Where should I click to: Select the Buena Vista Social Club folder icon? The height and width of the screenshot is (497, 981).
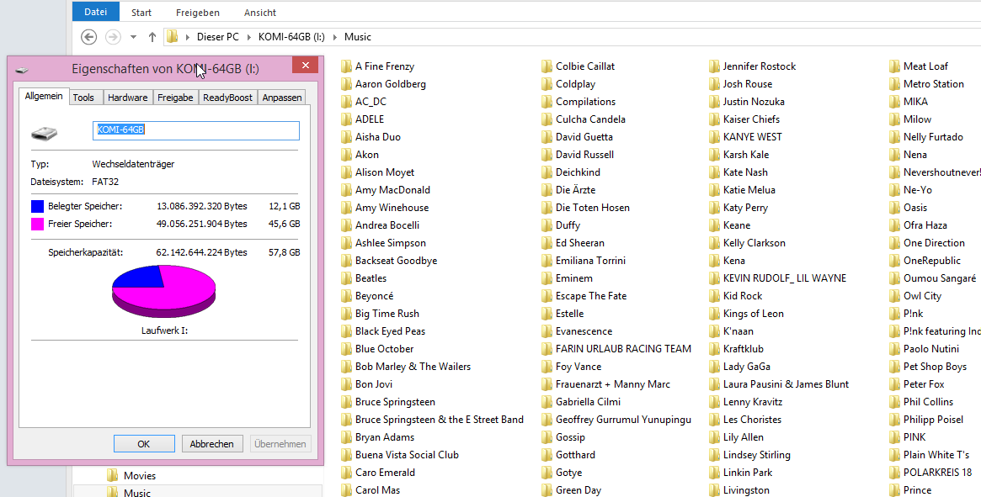pos(347,455)
